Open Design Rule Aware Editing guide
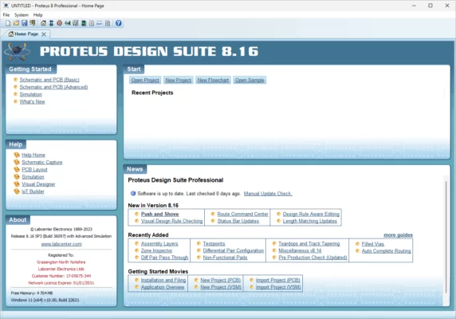 pos(311,214)
